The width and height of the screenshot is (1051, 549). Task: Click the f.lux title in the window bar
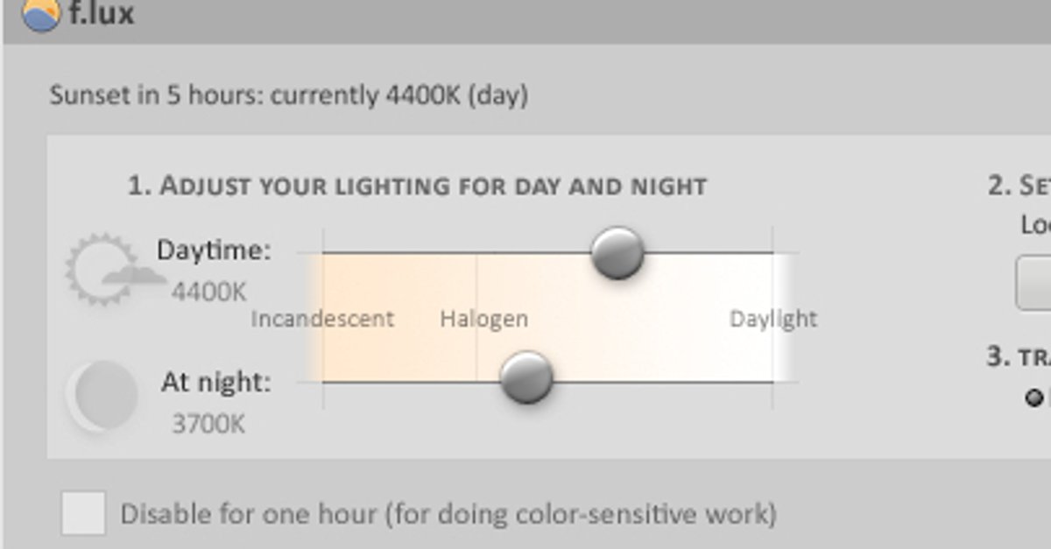101,14
